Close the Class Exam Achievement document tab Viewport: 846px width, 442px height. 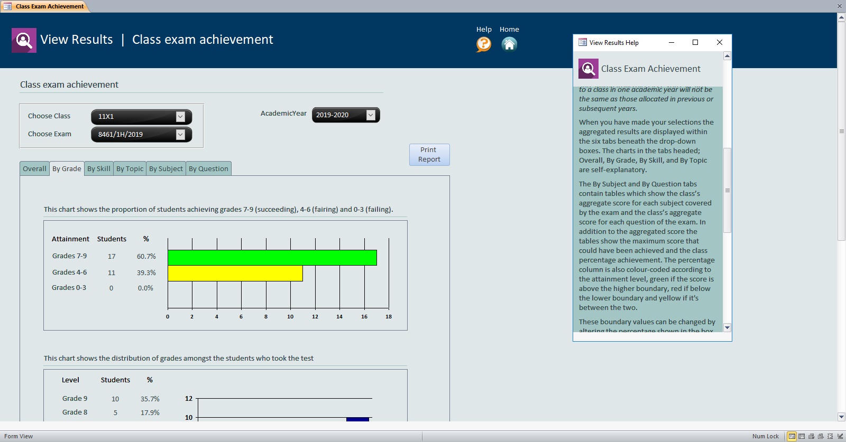coord(839,6)
